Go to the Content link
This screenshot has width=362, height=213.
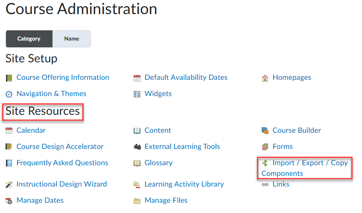[158, 131]
